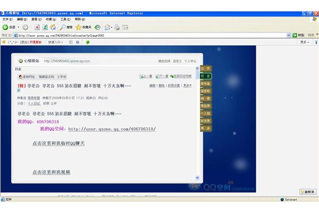
Task: Click the Edit icon after printer
Action: click(125, 27)
